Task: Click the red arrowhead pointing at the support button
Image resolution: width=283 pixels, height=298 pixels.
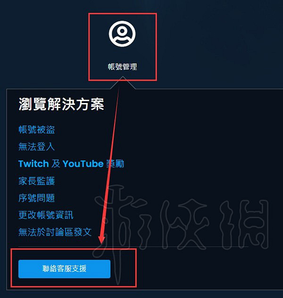Action: (101, 239)
